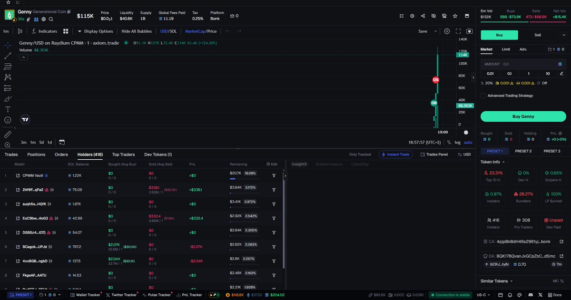Take a chart snapshot with camera icon
Viewport: 571px width, 300px height.
click(x=470, y=31)
